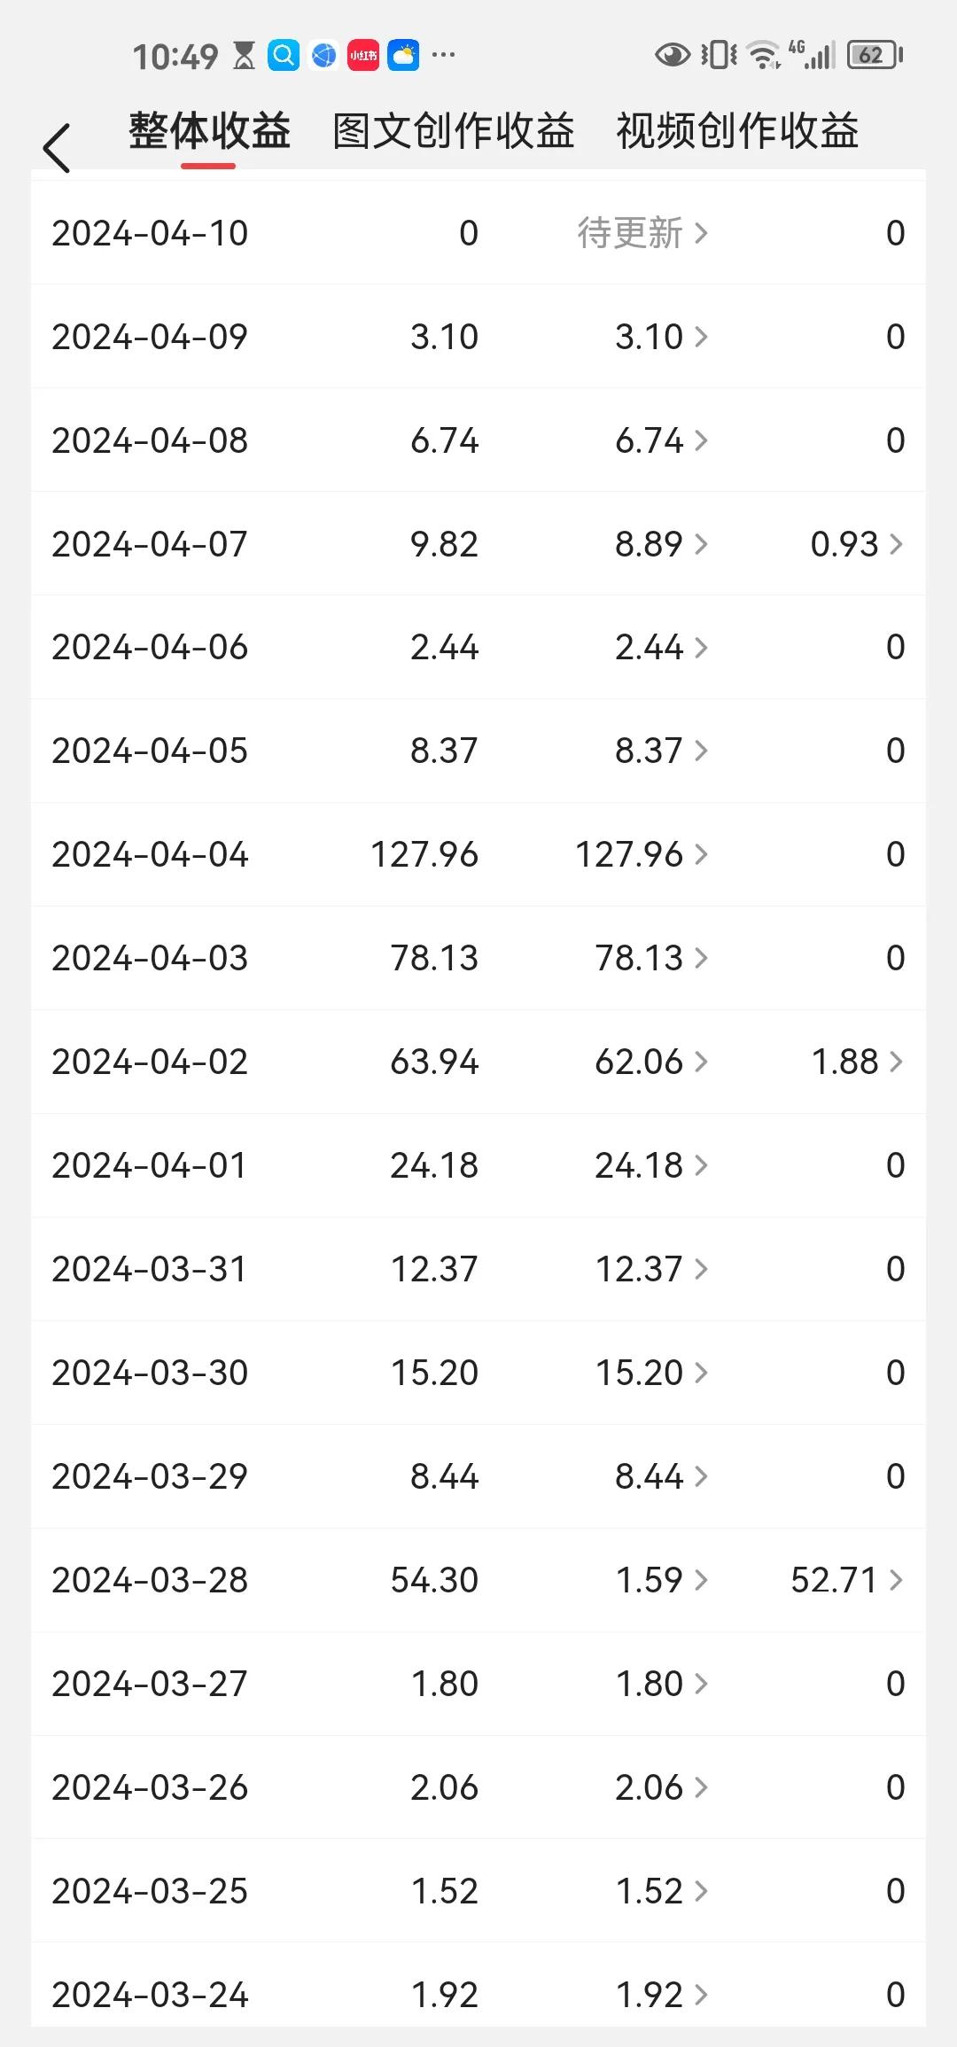957x2047 pixels.
Task: Open 78.13 image-text earnings for 2024-04-03
Action: tap(650, 959)
